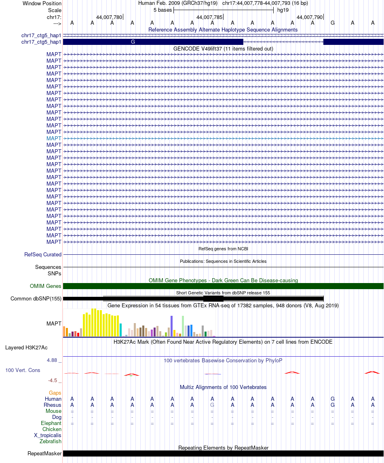
Task: Open OMIM Gene Phenotypes track title
Action: (223, 281)
